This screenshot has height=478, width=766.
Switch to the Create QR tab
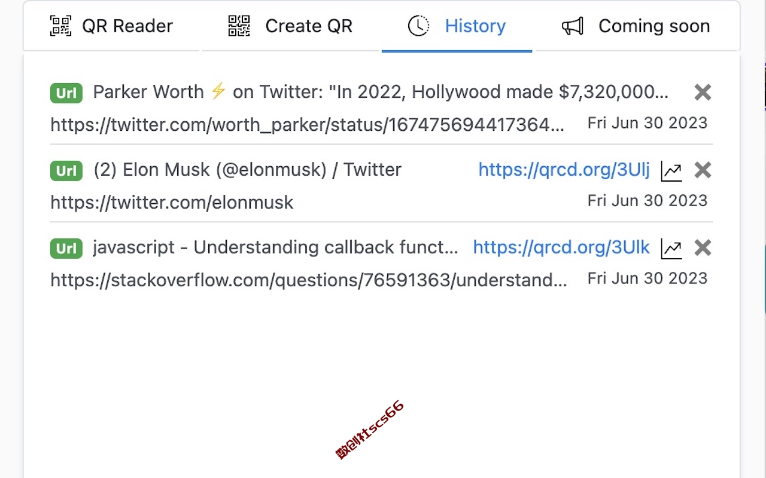coord(291,26)
